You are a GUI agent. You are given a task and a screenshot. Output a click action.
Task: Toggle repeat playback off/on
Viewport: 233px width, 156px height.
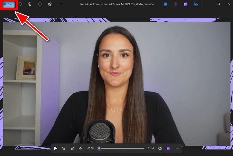[x=160, y=148]
